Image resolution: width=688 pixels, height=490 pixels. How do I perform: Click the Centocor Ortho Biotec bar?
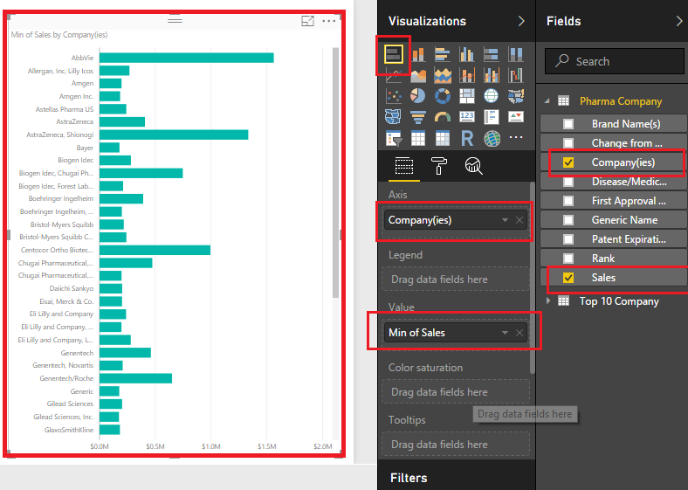(x=155, y=251)
